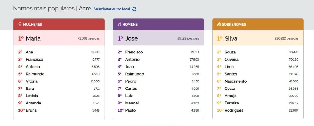The height and width of the screenshot is (126, 314).
Task: Click on the name Vitoria
Action: click(32, 81)
